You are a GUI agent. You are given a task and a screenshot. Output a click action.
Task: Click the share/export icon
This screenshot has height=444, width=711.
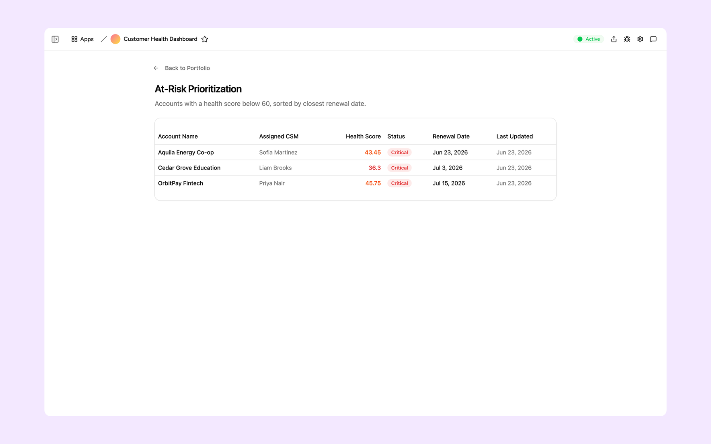tap(614, 39)
